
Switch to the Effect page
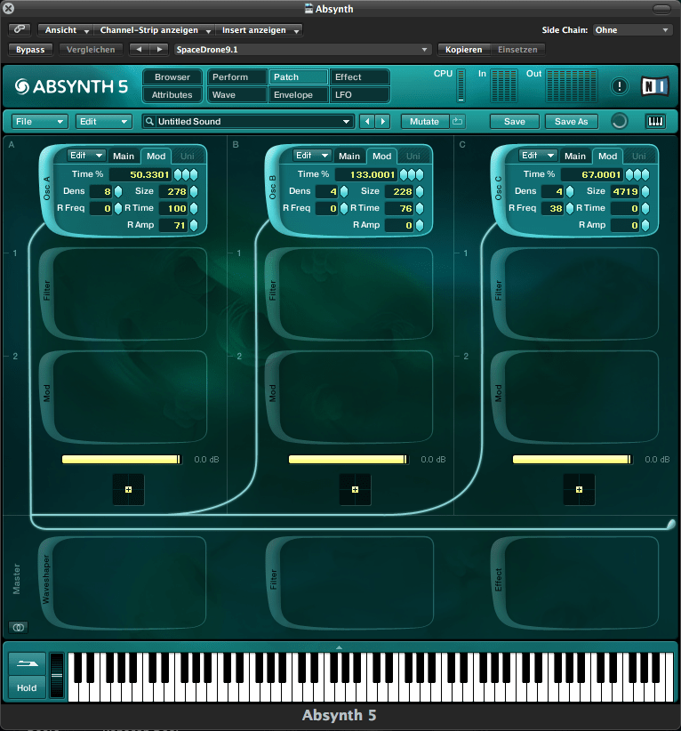pos(360,76)
